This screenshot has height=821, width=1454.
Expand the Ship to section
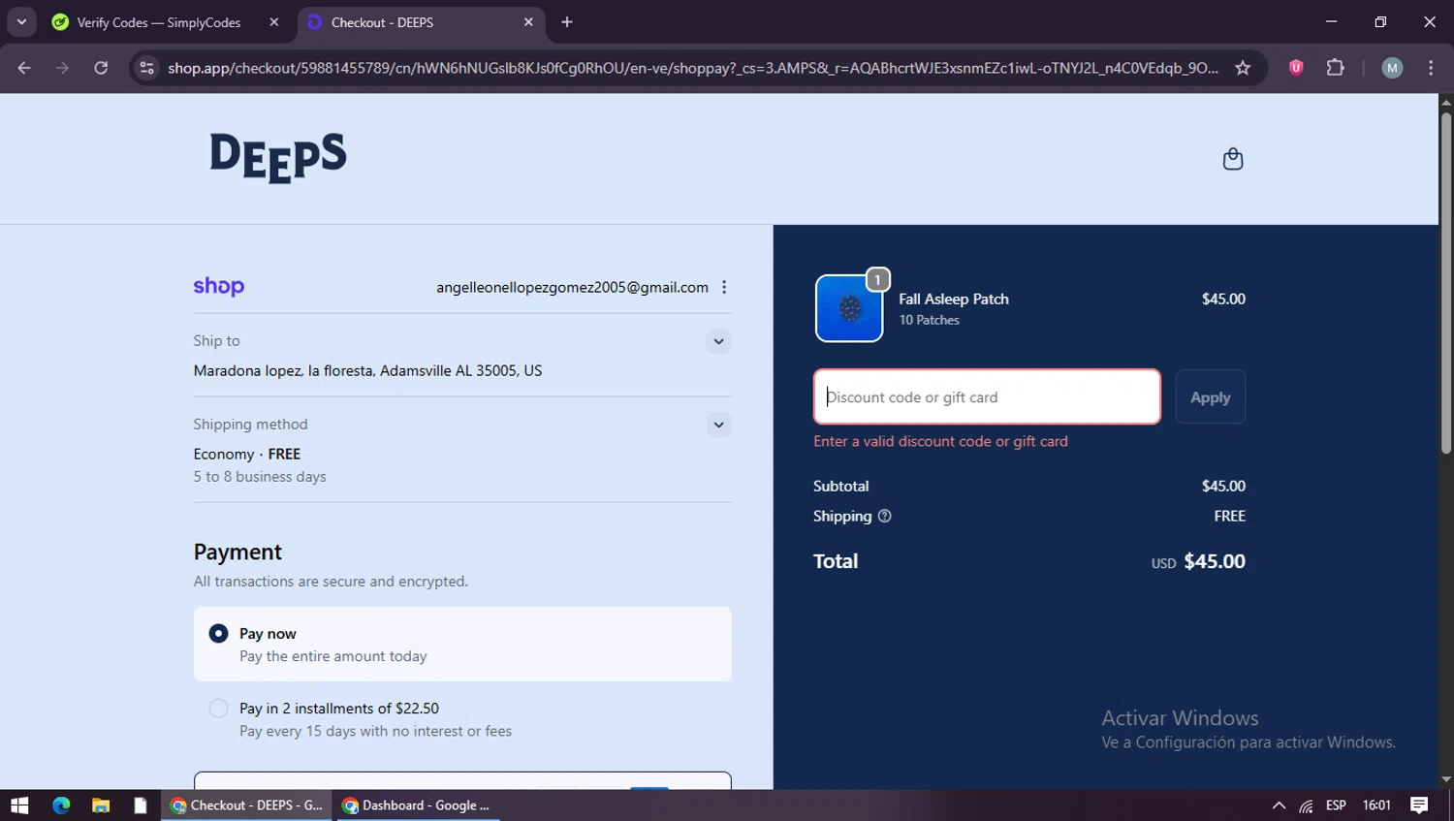tap(718, 341)
